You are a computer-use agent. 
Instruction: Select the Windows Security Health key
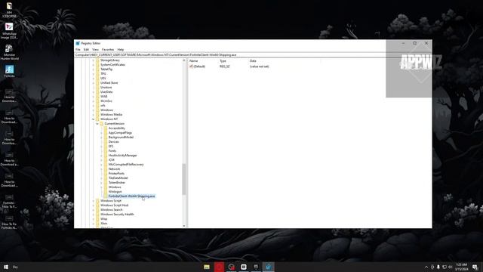(117, 215)
